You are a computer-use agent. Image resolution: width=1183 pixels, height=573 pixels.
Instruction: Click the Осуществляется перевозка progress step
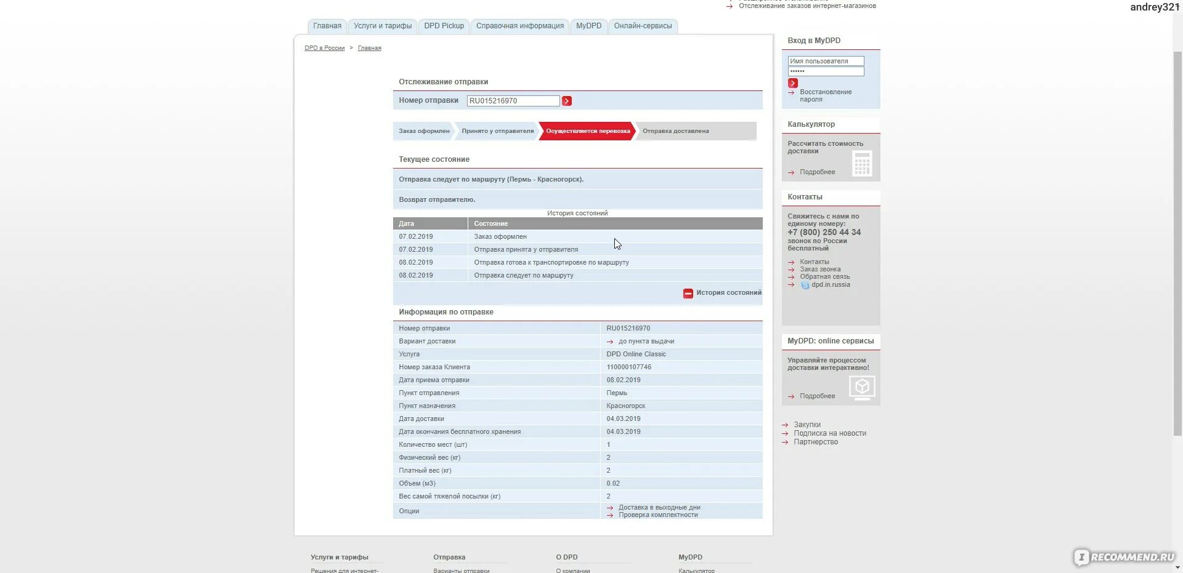tap(588, 131)
